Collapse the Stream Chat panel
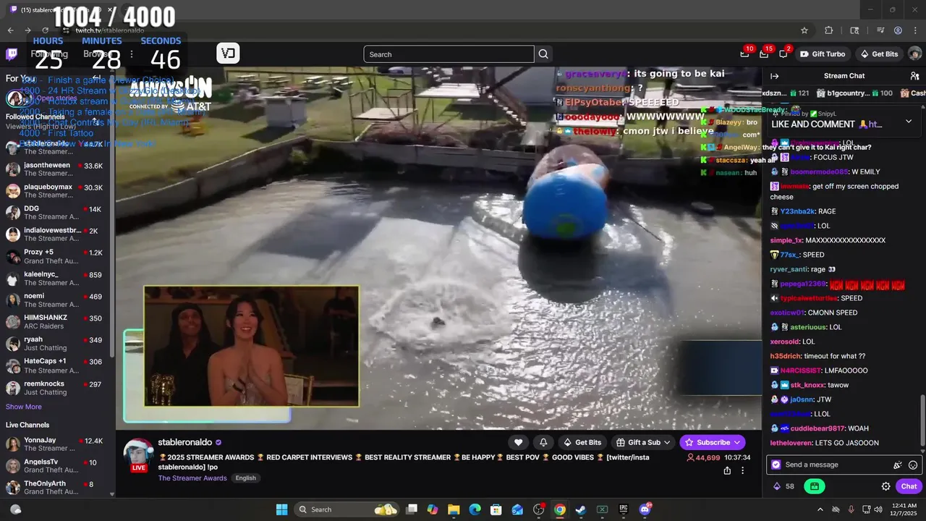Viewport: 926px width, 521px height. (x=775, y=76)
